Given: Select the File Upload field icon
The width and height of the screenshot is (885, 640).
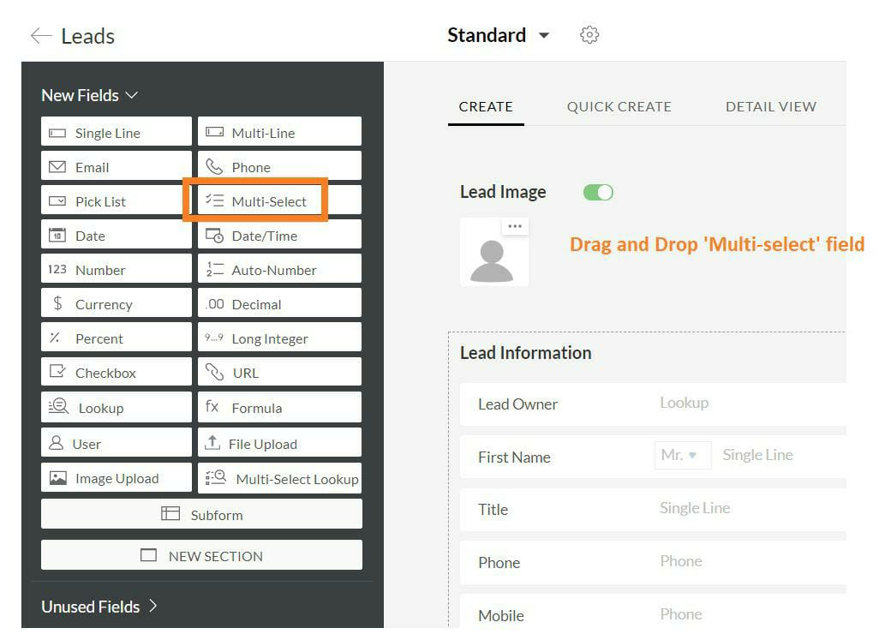Looking at the screenshot, I should point(212,443).
